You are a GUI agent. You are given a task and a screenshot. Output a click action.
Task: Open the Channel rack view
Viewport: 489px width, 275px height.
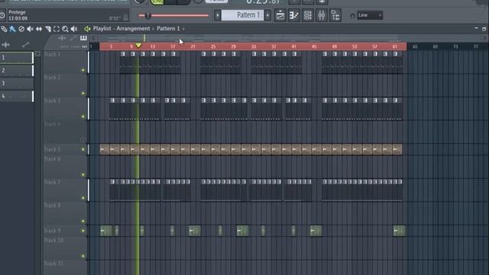click(307, 15)
